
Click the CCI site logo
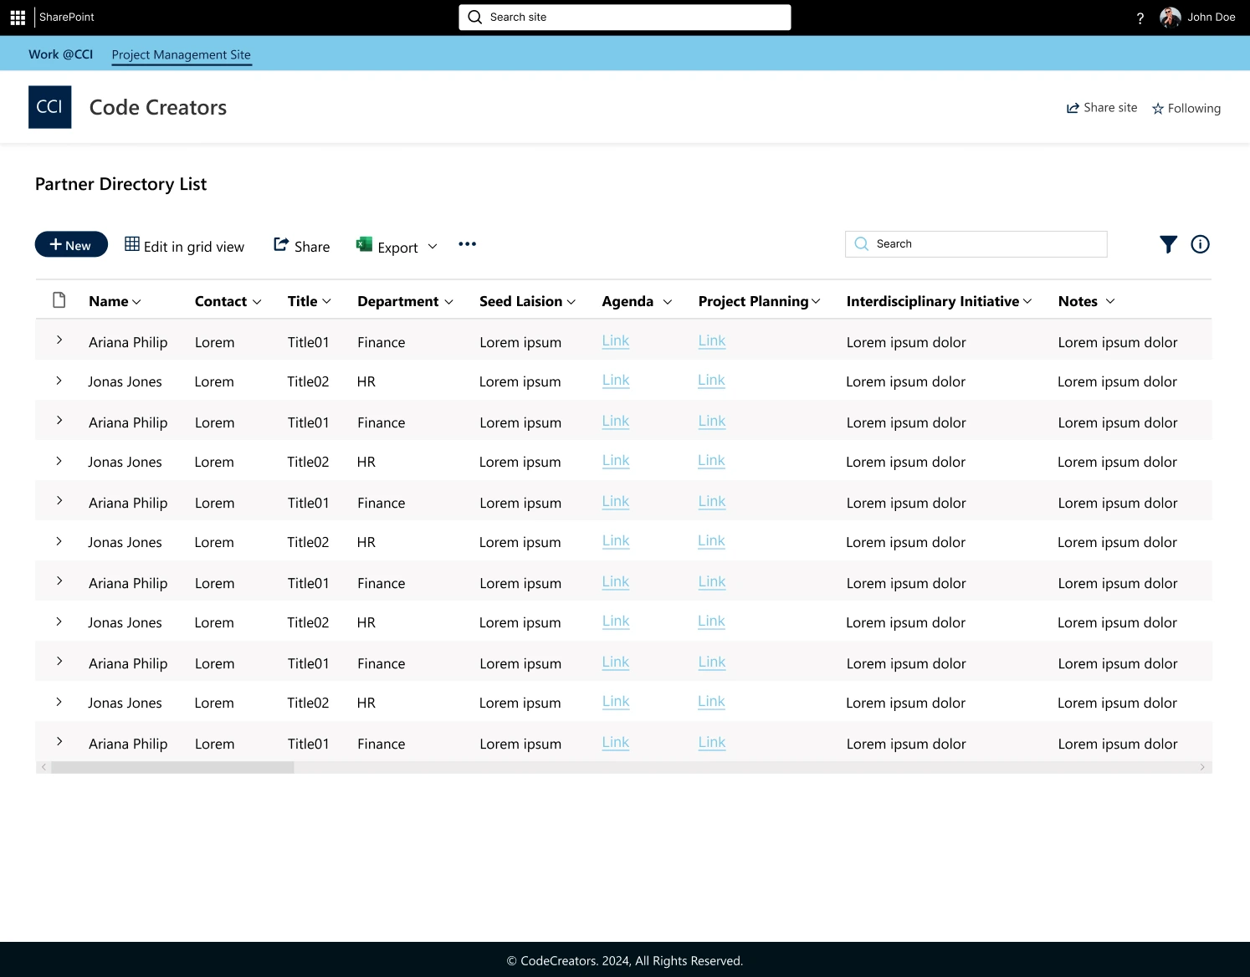tap(50, 106)
